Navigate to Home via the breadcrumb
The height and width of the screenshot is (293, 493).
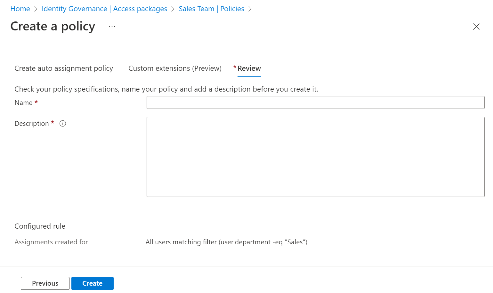click(x=20, y=9)
